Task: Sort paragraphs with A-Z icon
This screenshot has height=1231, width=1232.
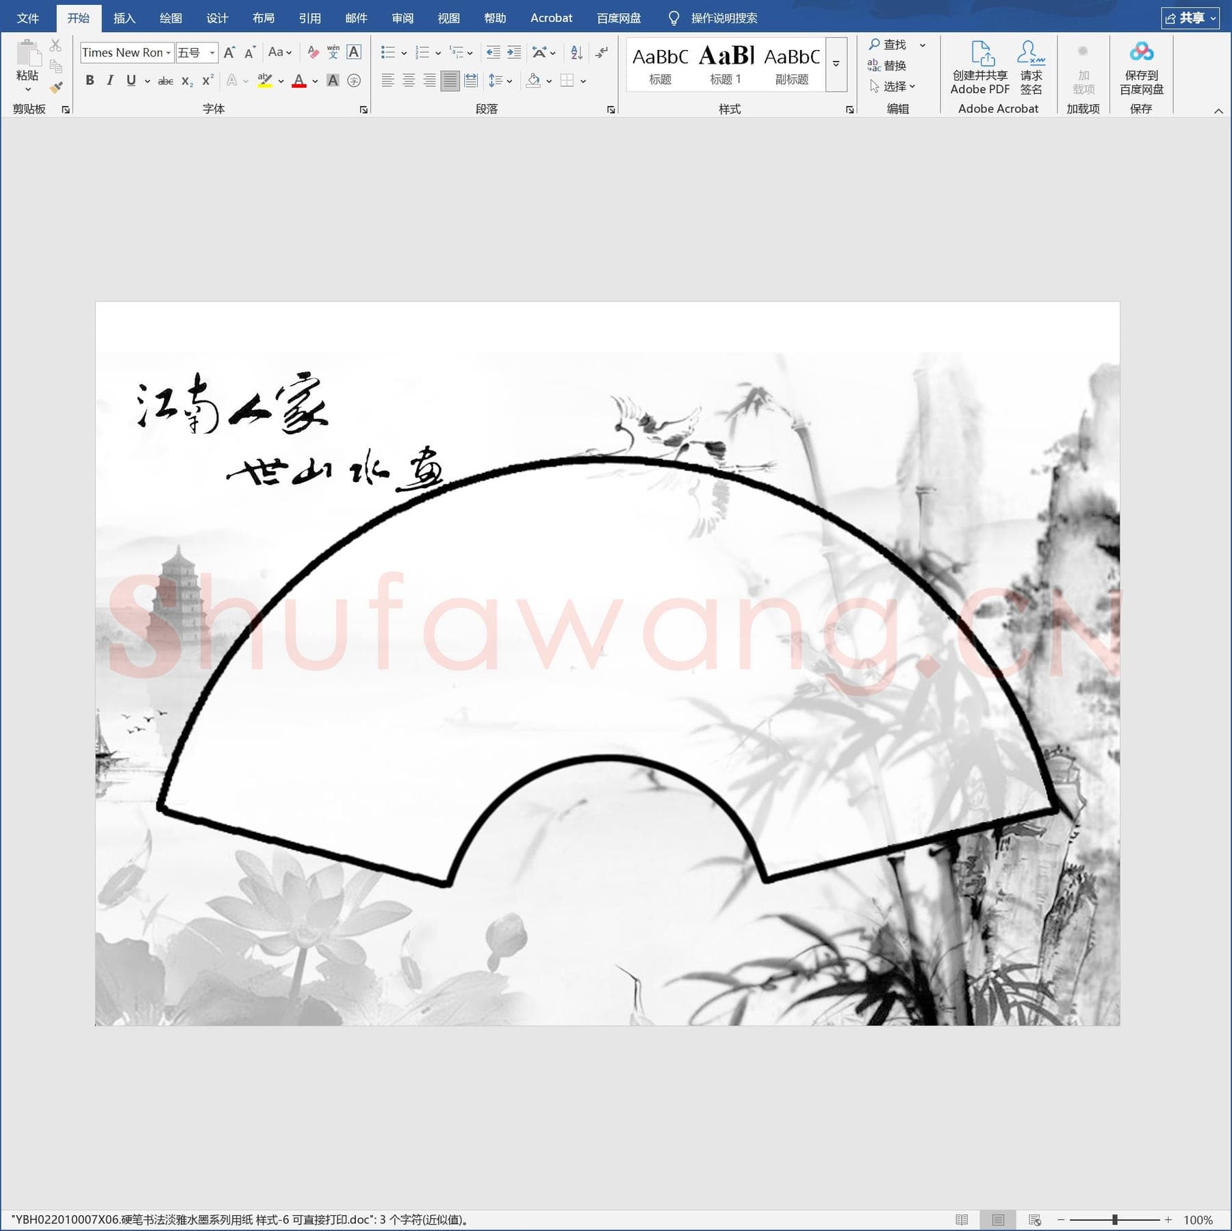Action: point(576,52)
